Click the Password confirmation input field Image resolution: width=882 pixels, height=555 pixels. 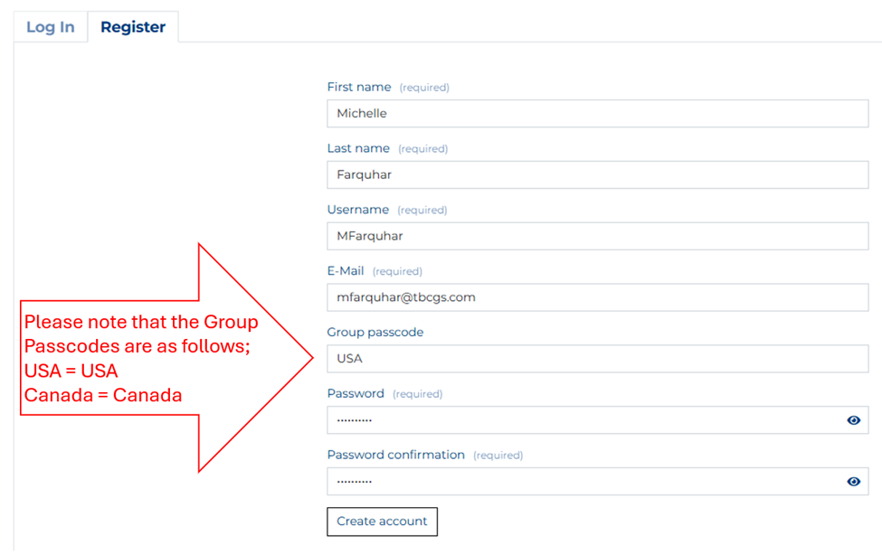pos(583,481)
